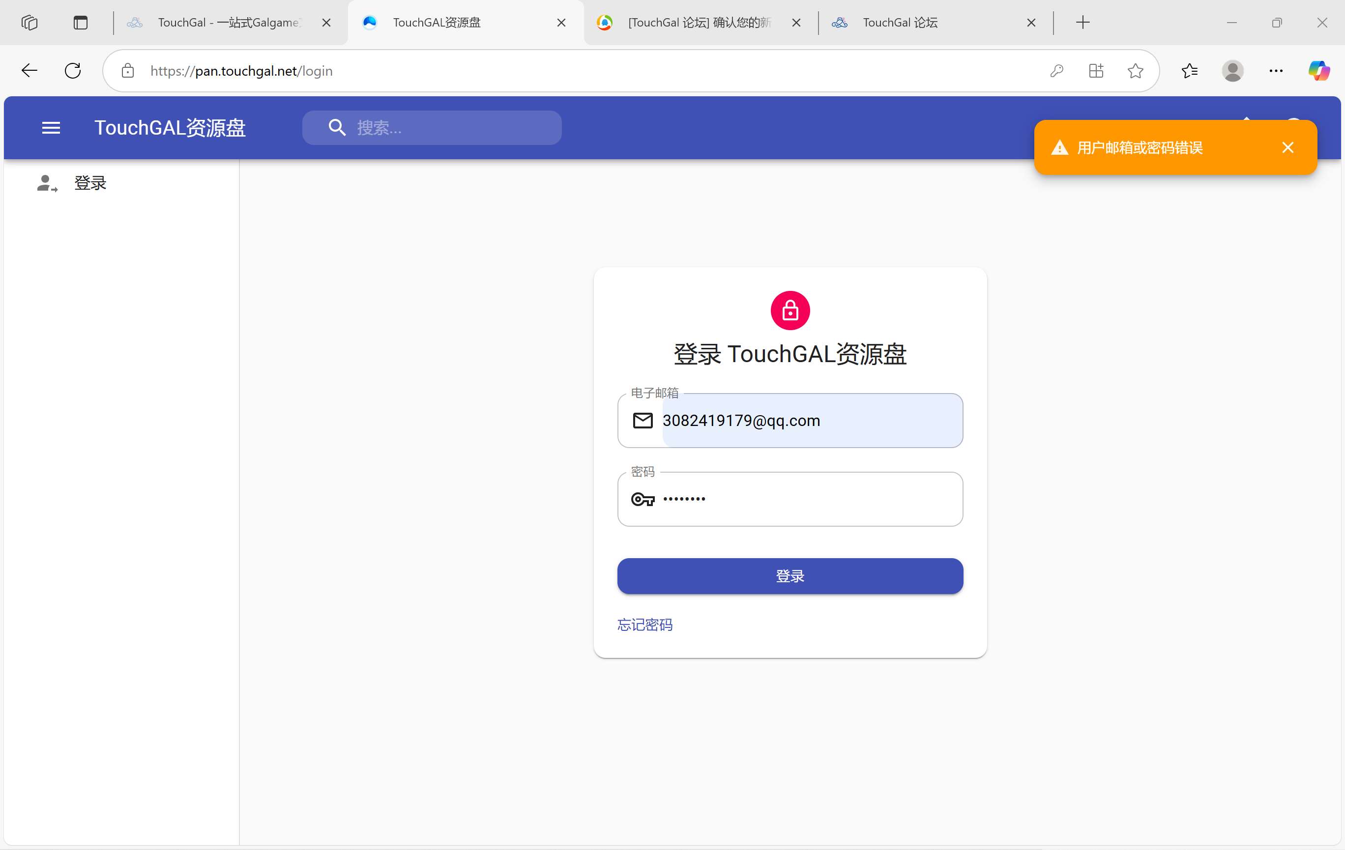Click the 登录 TouchGAL资源盘 heading
1345x850 pixels.
click(x=790, y=354)
